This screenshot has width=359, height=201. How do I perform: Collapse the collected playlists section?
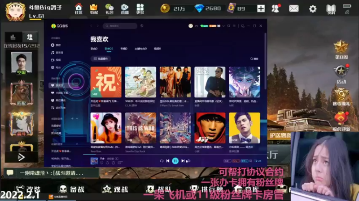tap(77, 144)
